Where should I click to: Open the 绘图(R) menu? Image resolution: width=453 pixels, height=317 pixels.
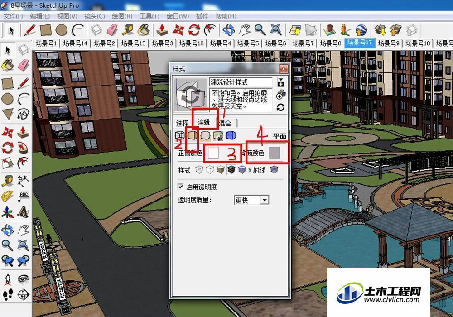[122, 16]
